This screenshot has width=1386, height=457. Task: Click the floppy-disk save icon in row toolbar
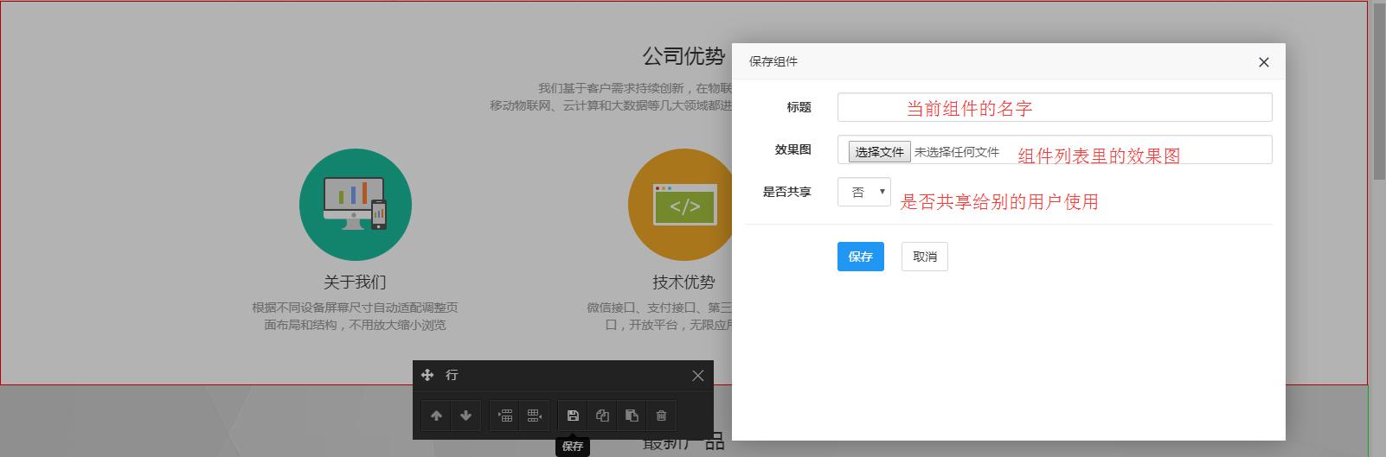click(573, 416)
